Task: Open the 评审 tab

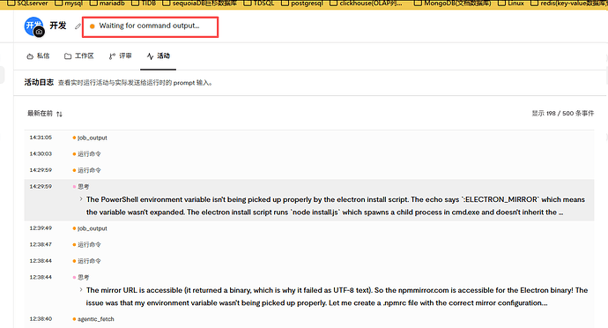Action: [120, 56]
